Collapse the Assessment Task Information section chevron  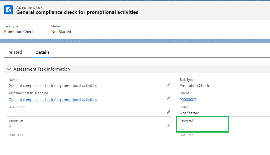point(9,69)
